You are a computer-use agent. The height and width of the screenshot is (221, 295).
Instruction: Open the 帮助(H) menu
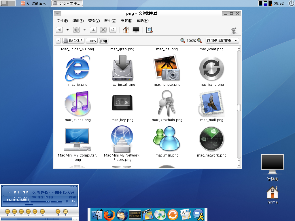pos(143,21)
